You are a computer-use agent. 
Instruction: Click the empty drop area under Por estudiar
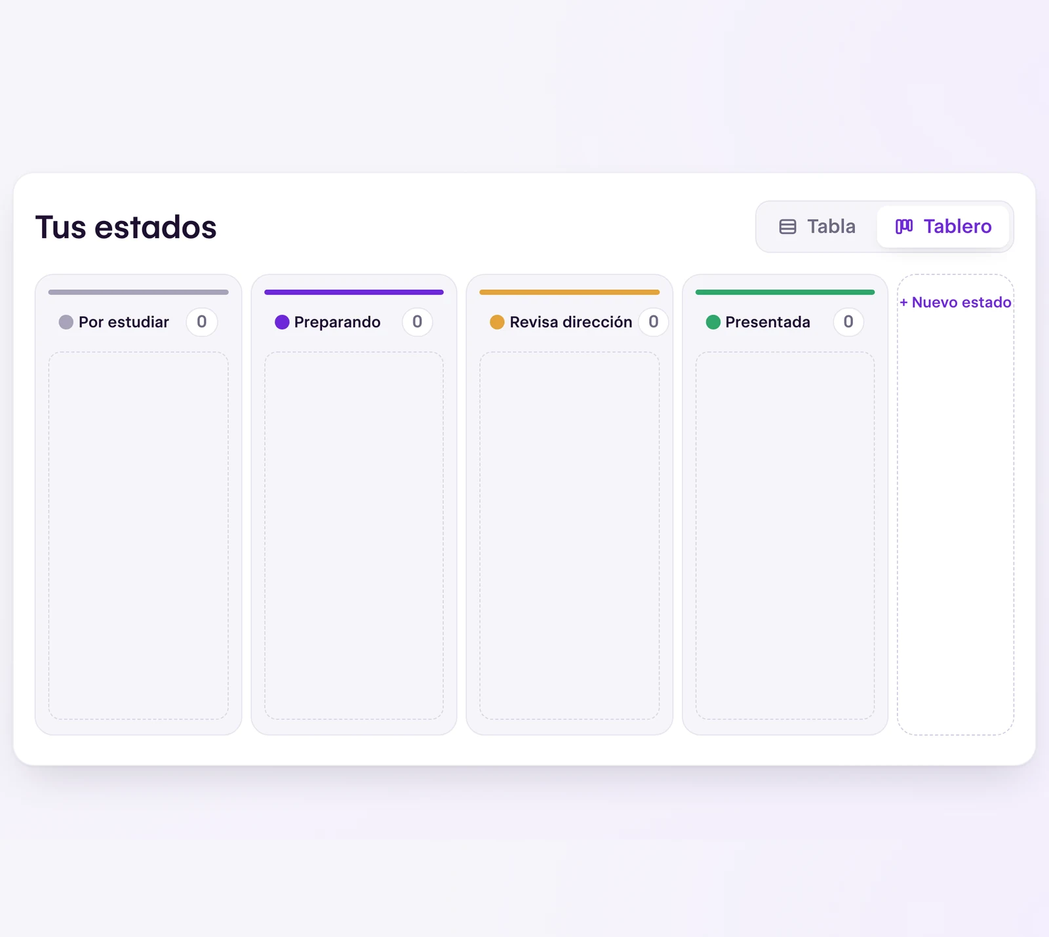(138, 536)
